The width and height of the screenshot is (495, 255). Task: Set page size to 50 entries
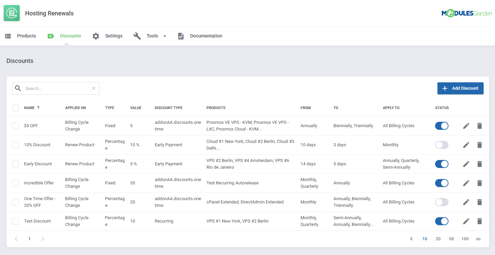click(451, 239)
